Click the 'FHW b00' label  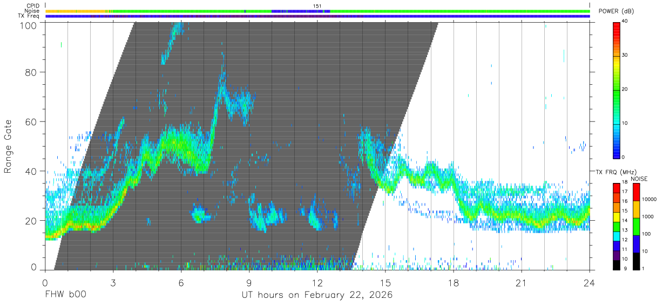(x=65, y=295)
